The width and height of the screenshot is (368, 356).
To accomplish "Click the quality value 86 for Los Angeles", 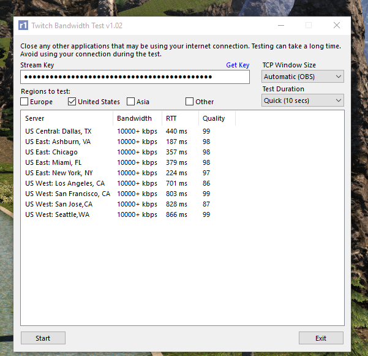I will point(206,183).
